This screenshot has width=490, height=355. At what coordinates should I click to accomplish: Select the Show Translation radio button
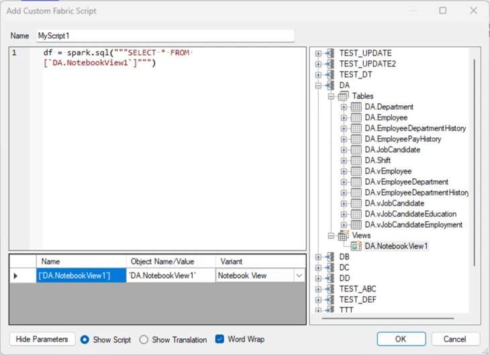[x=144, y=340]
